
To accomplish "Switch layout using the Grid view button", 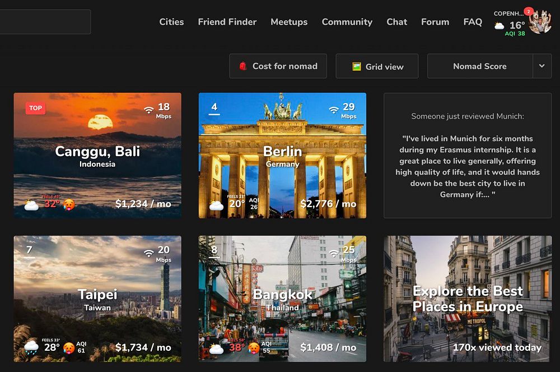I will (377, 66).
